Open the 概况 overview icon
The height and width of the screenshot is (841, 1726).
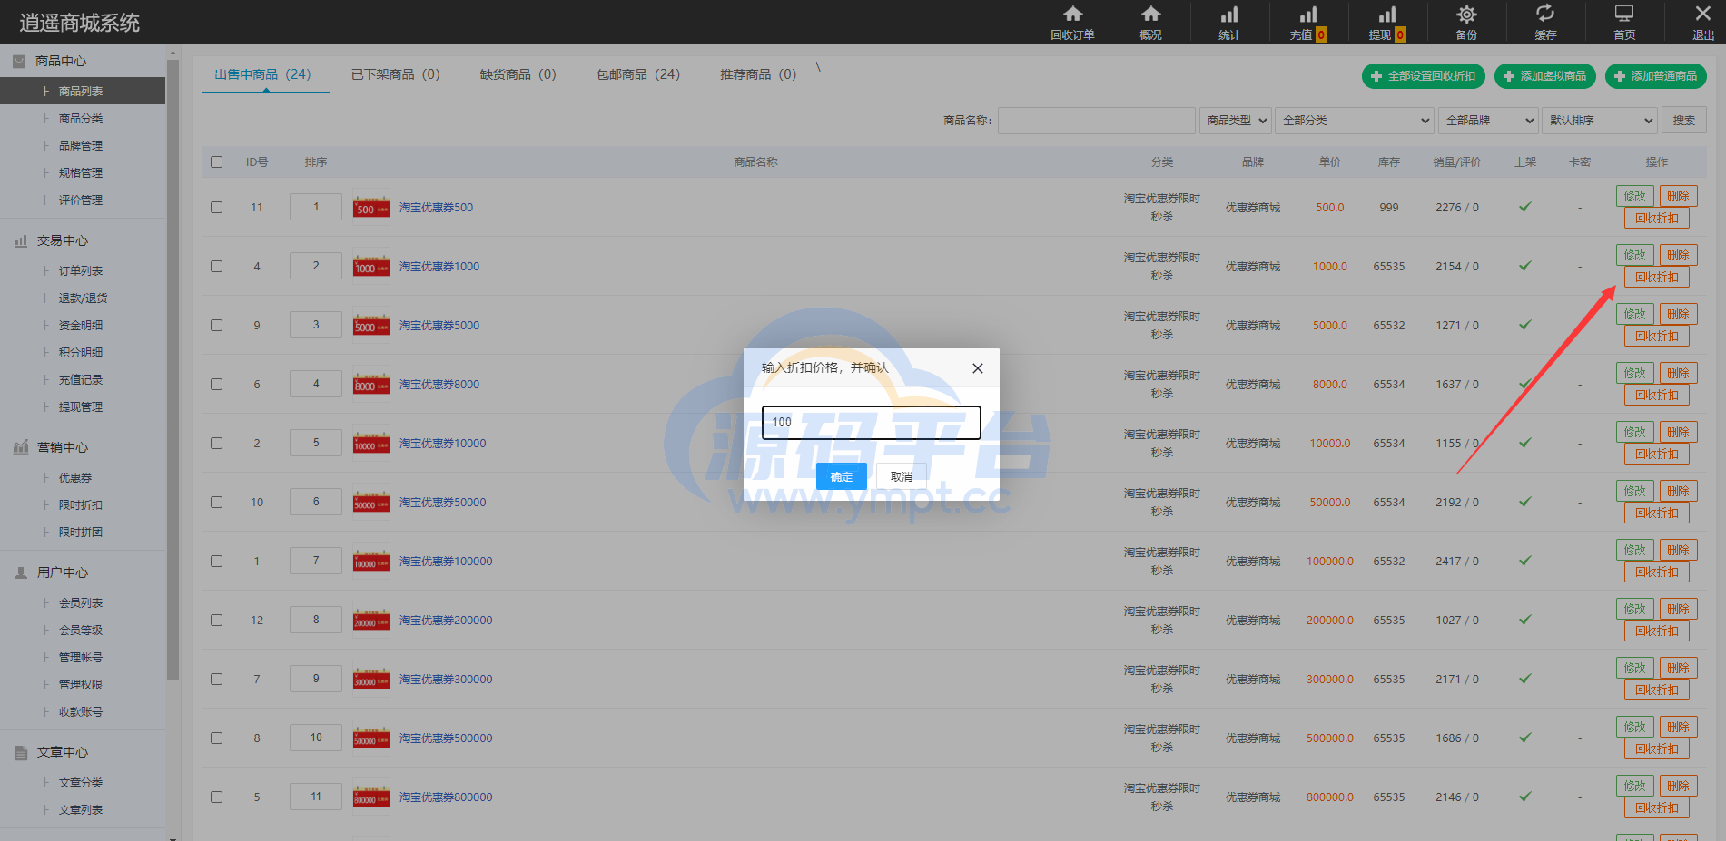click(x=1150, y=14)
